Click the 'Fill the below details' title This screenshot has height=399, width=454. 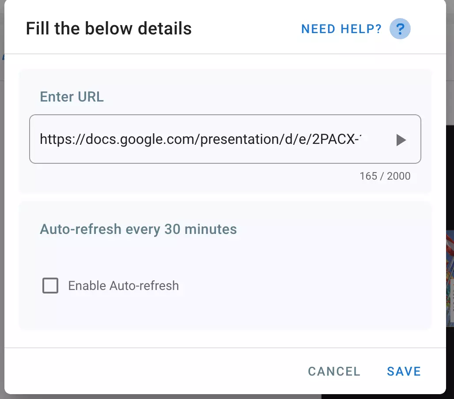[x=109, y=29]
